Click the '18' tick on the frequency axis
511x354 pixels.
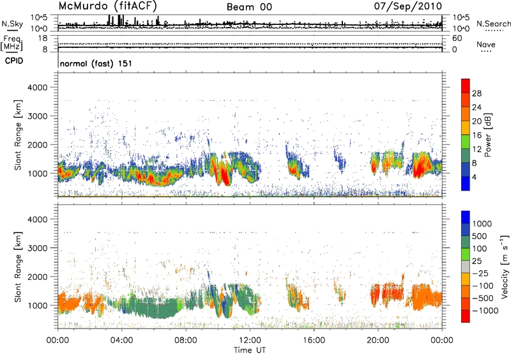pos(43,38)
